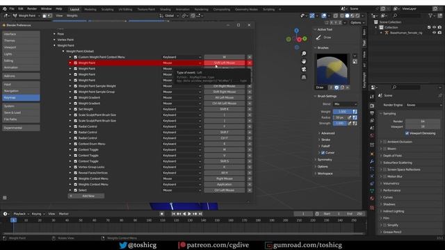The width and height of the screenshot is (445, 250).
Task: Toggle Reveal Faces/Vertices checkbox
Action: (x=76, y=173)
